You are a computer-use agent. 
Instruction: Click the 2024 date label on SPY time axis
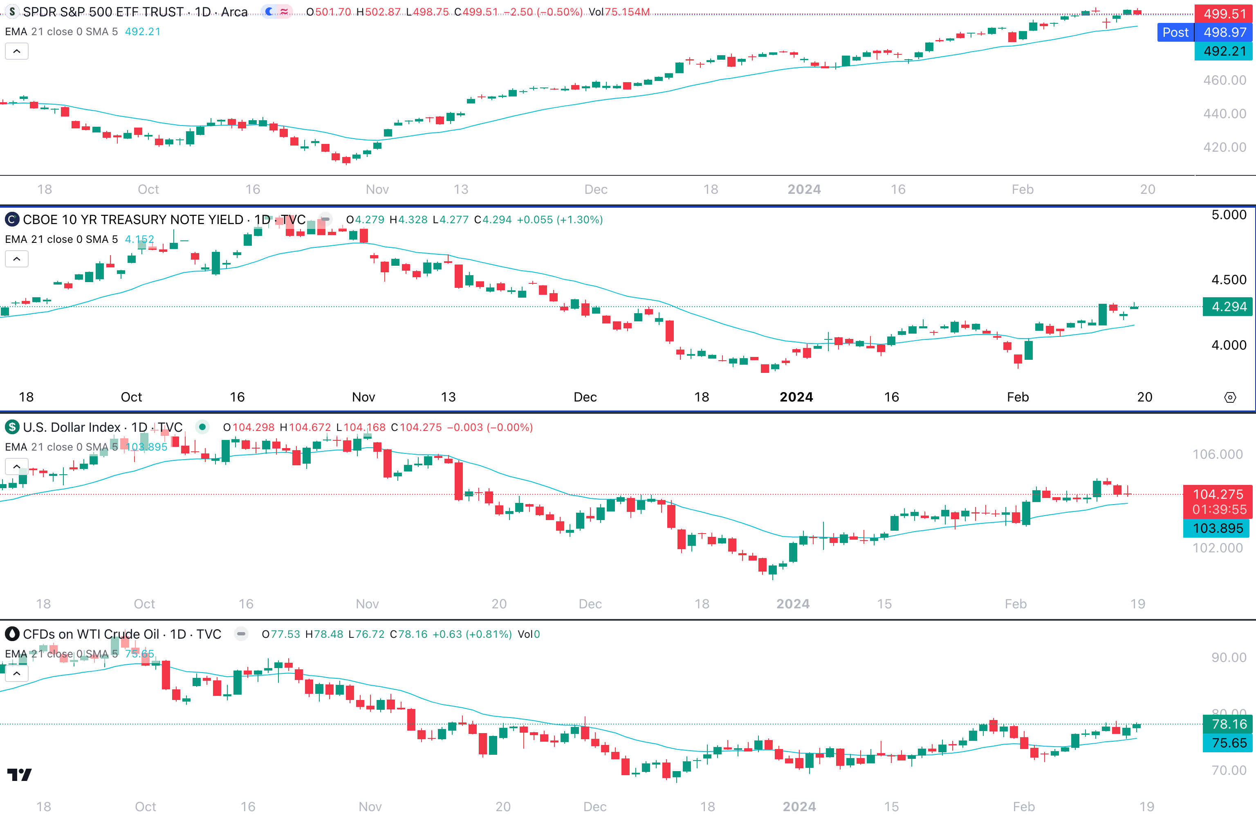click(804, 189)
